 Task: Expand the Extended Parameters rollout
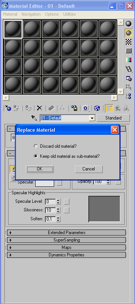tap(66, 233)
